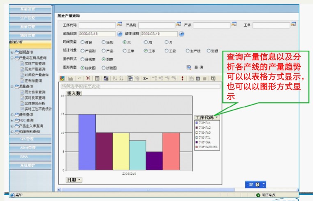Expand the FQC 查询 tree node
The height and width of the screenshot is (201, 313).
pos(12,121)
